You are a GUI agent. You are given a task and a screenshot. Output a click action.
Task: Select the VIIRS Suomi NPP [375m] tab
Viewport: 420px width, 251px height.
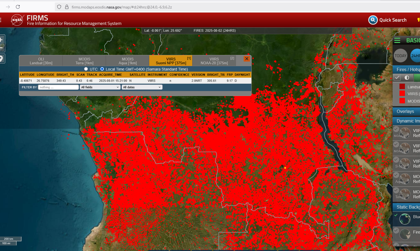click(171, 61)
